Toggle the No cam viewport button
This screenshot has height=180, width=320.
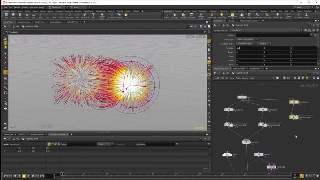(200, 37)
